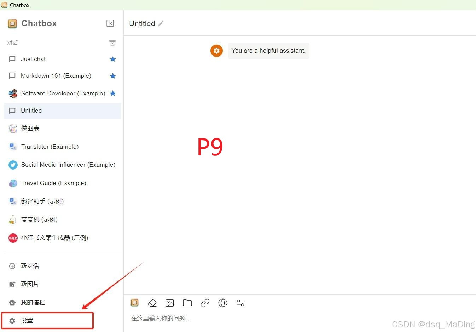This screenshot has width=476, height=332.
Task: Start a new chat with 新对话
Action: [63, 266]
